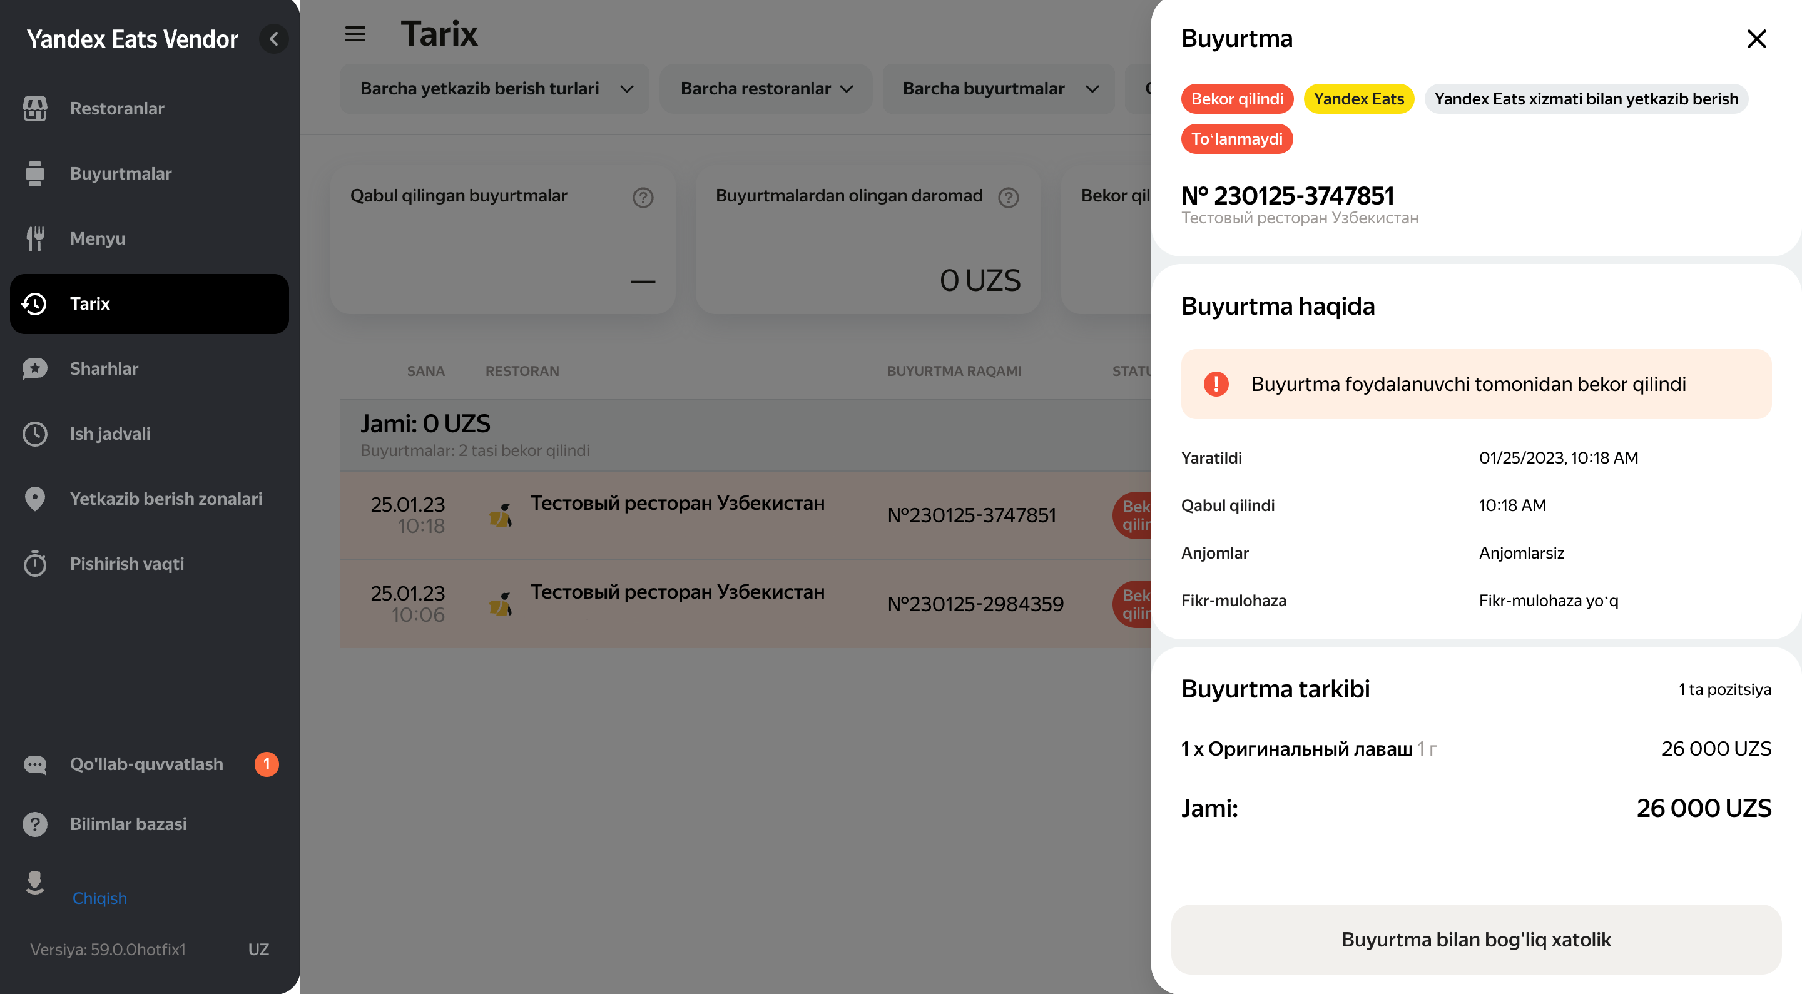This screenshot has height=994, width=1802.
Task: Click the To'lanmaydi tag
Action: 1237,139
